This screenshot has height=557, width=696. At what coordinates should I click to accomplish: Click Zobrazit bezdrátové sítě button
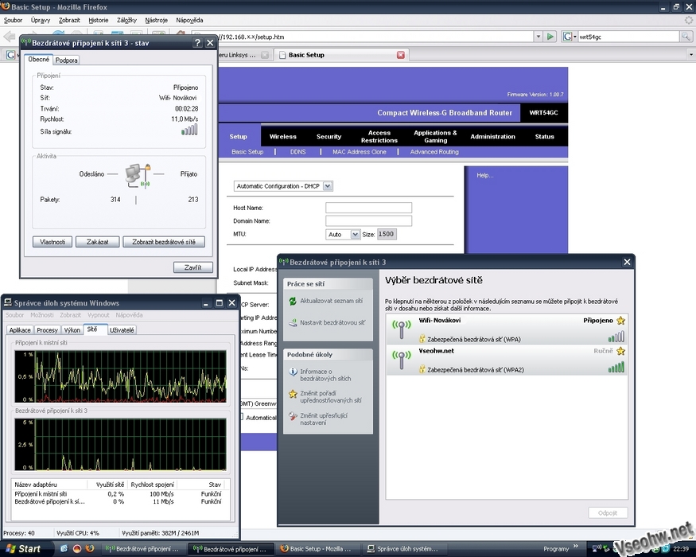click(164, 242)
